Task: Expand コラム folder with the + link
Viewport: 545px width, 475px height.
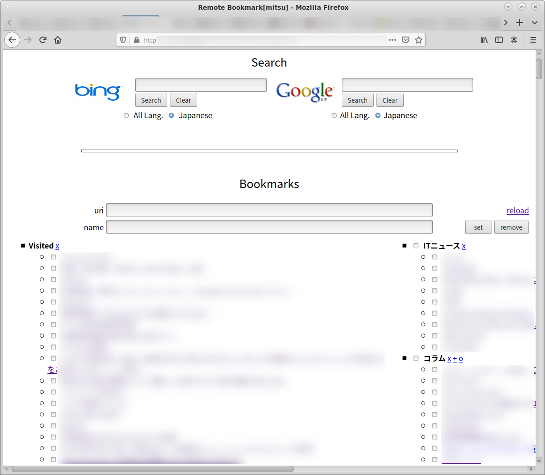Action: coord(455,359)
